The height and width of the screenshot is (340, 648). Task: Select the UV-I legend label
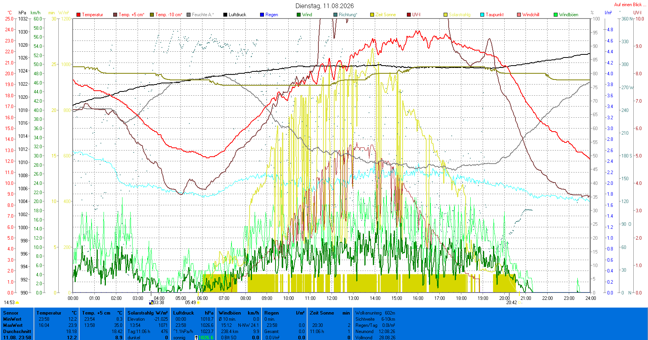click(x=416, y=15)
